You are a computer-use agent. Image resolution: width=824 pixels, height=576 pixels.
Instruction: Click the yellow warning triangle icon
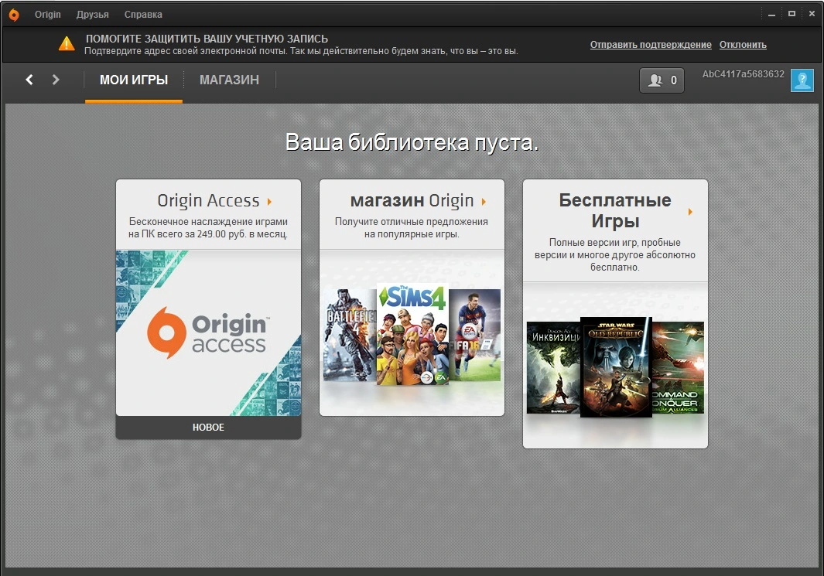67,43
